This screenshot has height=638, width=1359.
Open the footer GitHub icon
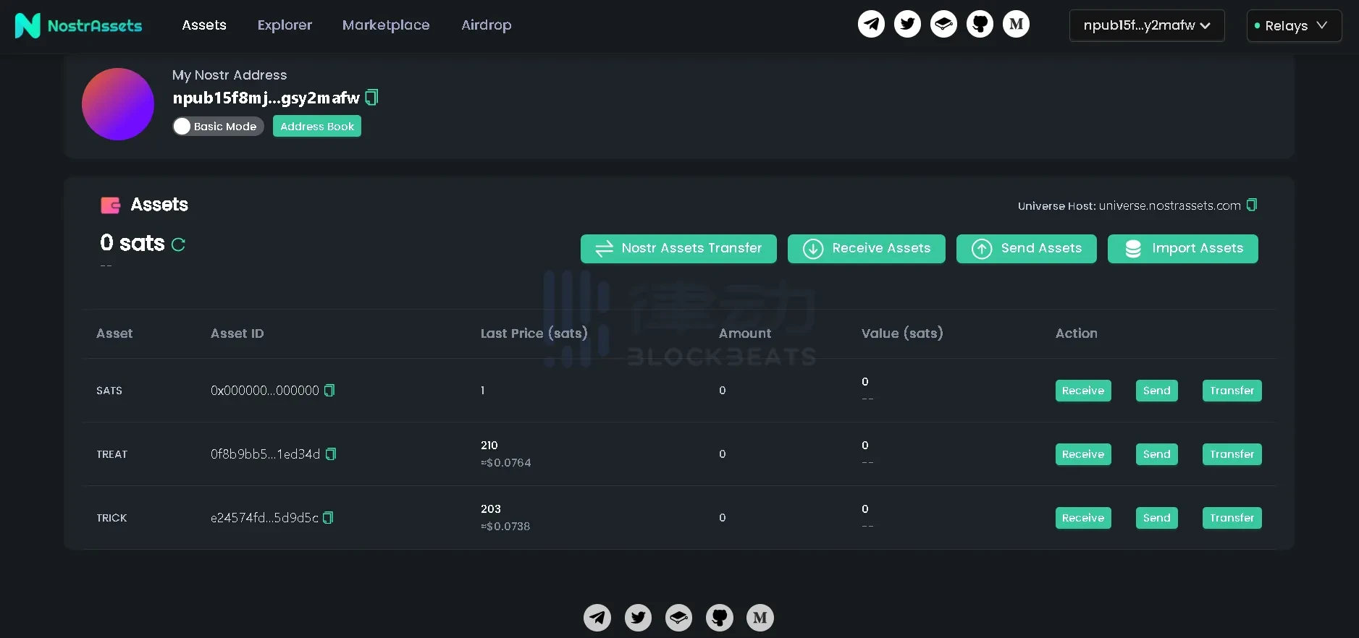click(719, 617)
